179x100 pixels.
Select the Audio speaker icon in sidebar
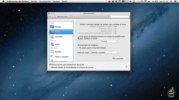(x=52, y=44)
